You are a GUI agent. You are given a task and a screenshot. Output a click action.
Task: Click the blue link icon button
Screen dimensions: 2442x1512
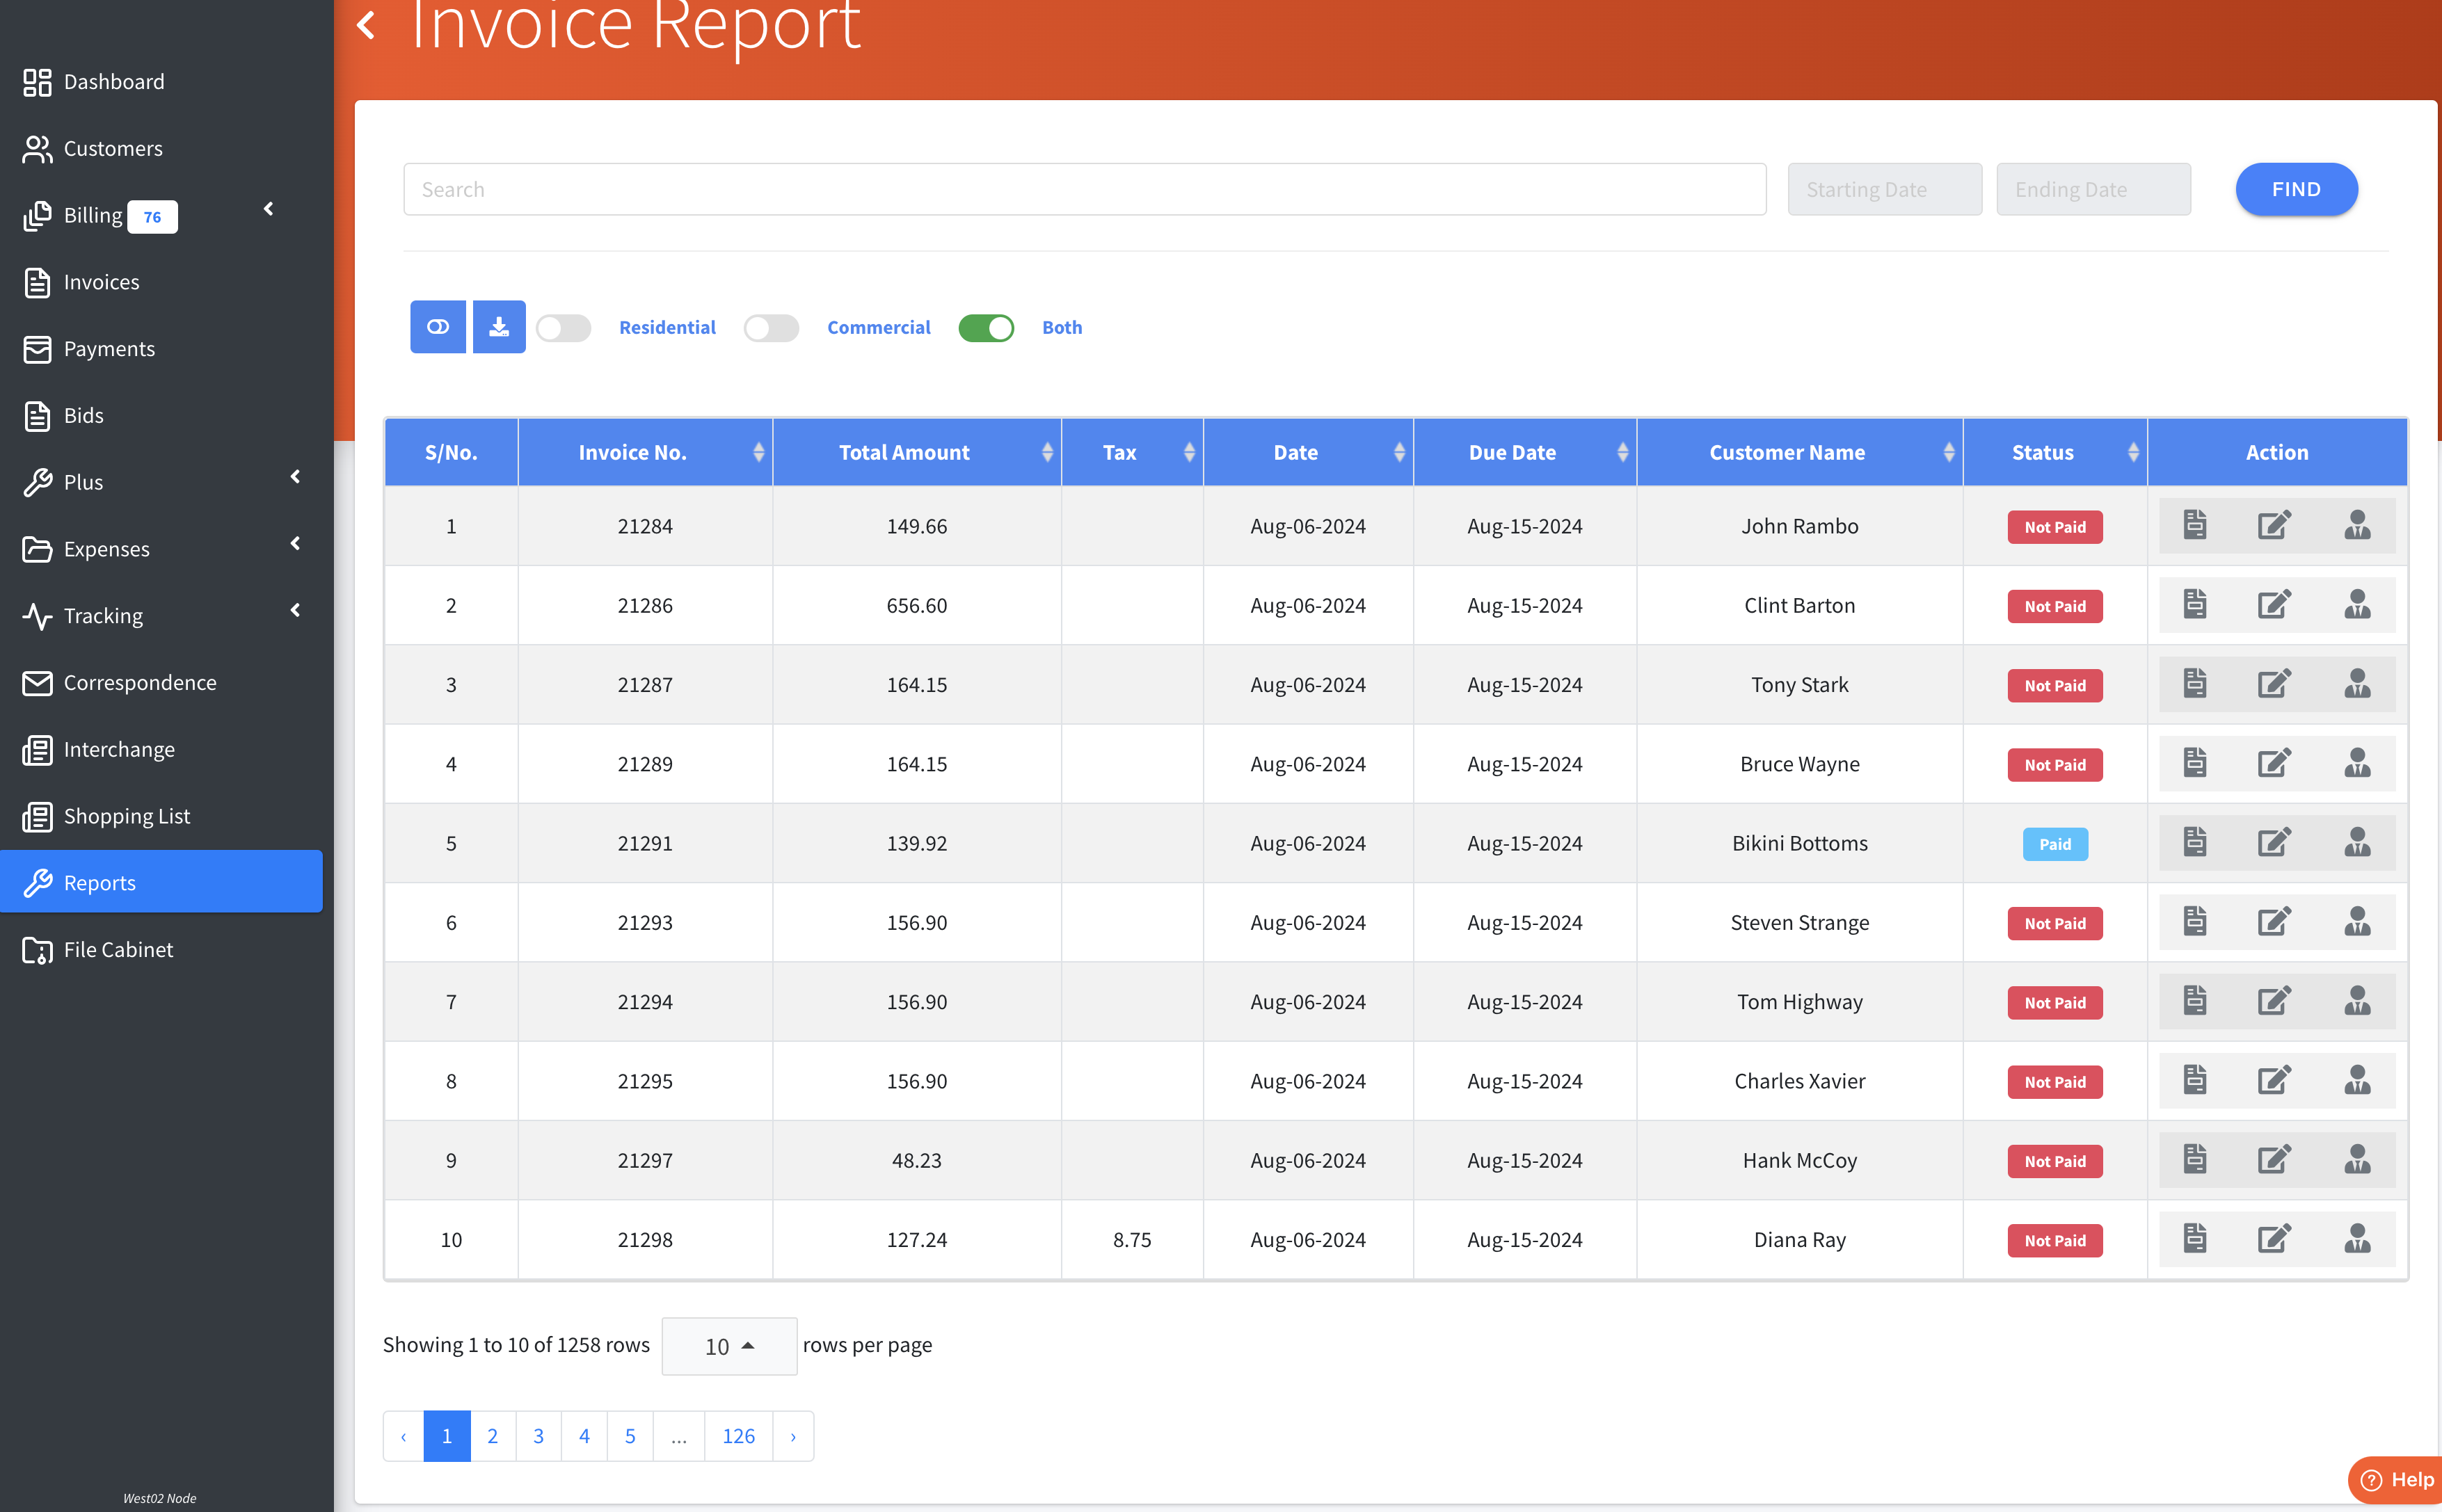[x=437, y=327]
